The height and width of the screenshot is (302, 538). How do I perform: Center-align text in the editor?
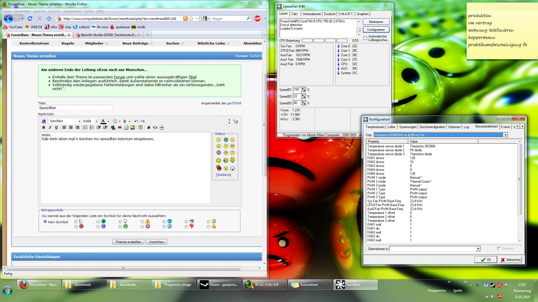coord(71,128)
